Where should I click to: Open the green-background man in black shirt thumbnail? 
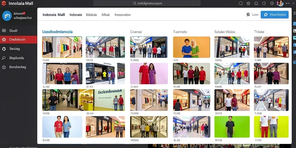(232, 127)
